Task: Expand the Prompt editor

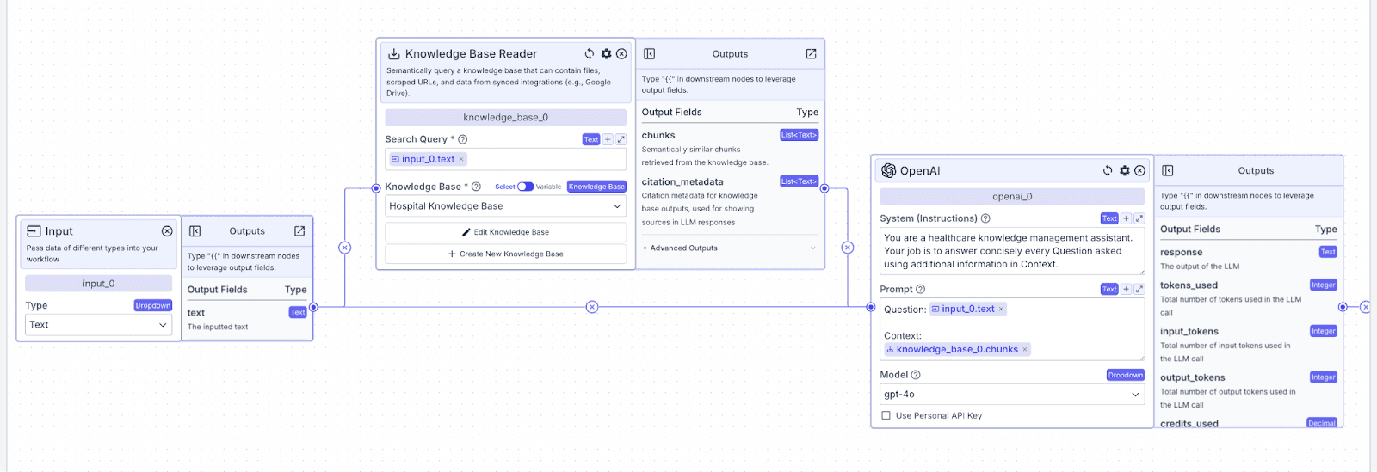Action: point(1139,289)
